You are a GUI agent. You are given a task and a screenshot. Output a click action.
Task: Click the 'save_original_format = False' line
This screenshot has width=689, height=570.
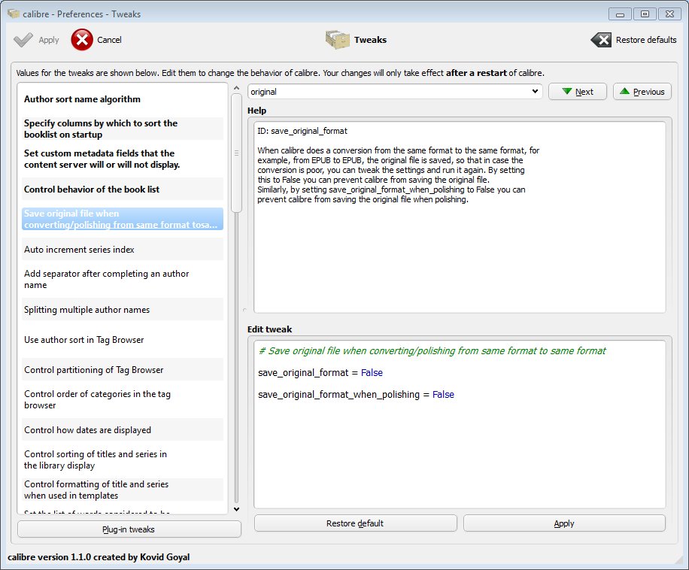[x=320, y=373]
